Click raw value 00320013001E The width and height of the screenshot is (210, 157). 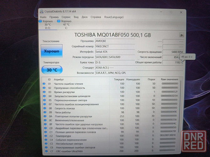[168, 135]
